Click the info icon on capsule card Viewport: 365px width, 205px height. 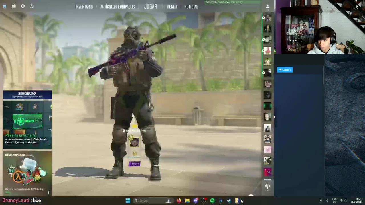click(x=48, y=192)
